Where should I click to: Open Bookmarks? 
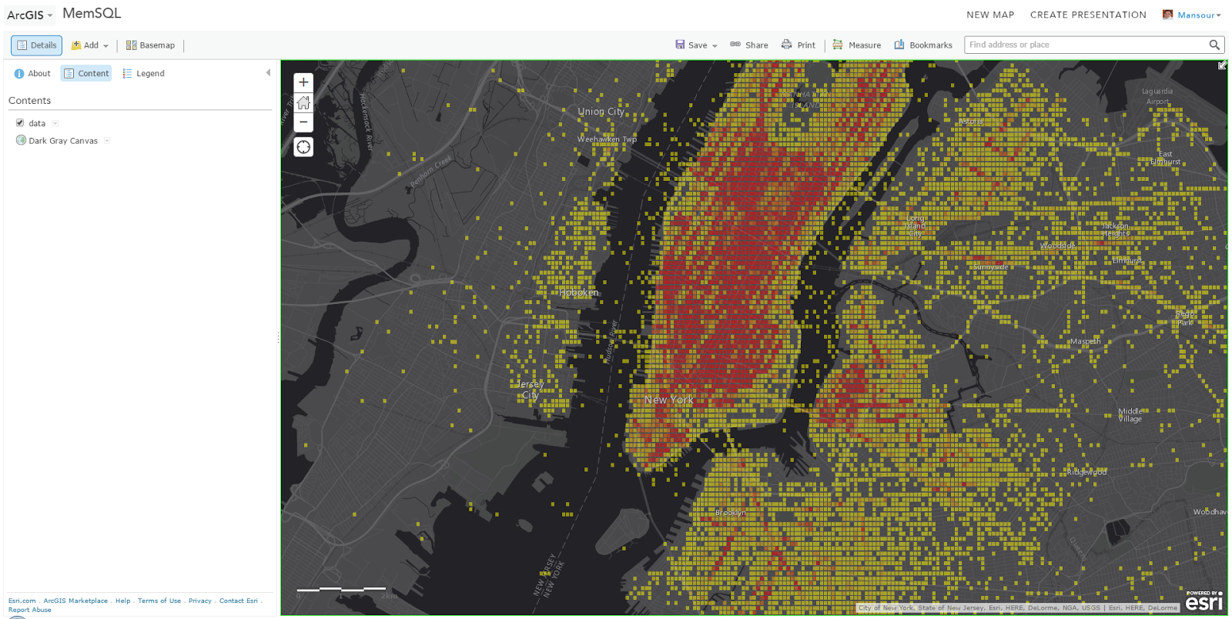pos(922,45)
